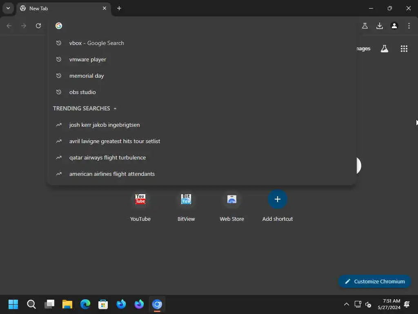
Task: Open a new tab with plus button
Action: pos(119,8)
